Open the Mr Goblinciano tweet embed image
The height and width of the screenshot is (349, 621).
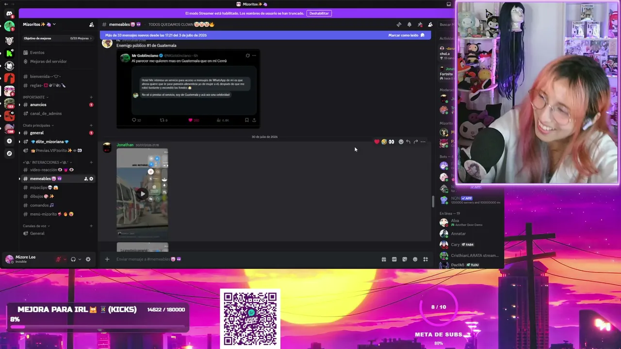click(x=188, y=89)
